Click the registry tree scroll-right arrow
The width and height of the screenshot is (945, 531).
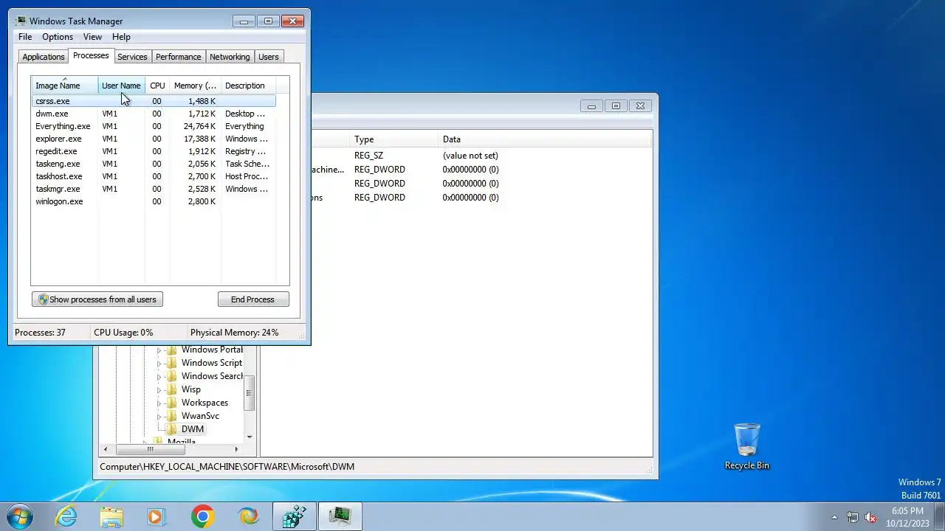pos(236,449)
